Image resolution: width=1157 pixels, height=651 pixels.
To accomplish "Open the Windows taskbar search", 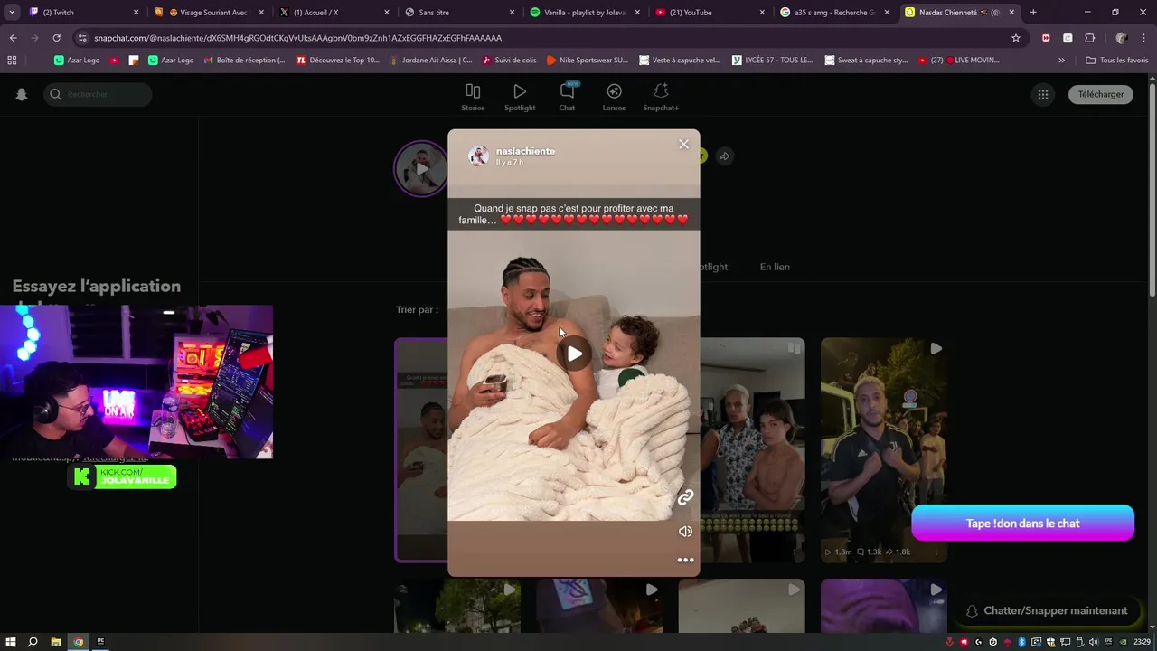I will 33,642.
